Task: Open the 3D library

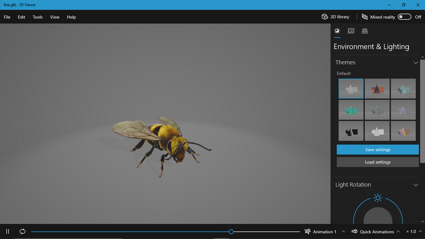Action: (x=335, y=17)
